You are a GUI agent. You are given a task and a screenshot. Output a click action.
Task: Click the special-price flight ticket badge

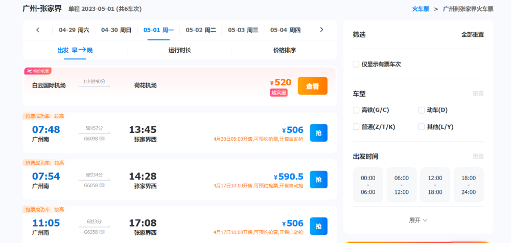38,71
